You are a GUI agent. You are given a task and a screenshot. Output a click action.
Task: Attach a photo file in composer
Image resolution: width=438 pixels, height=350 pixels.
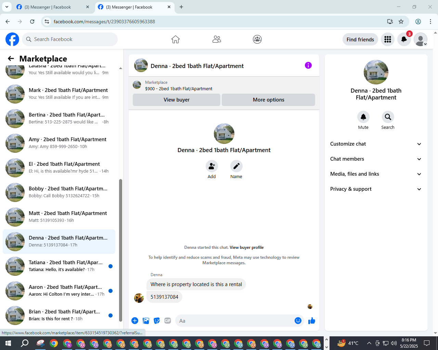click(x=146, y=321)
